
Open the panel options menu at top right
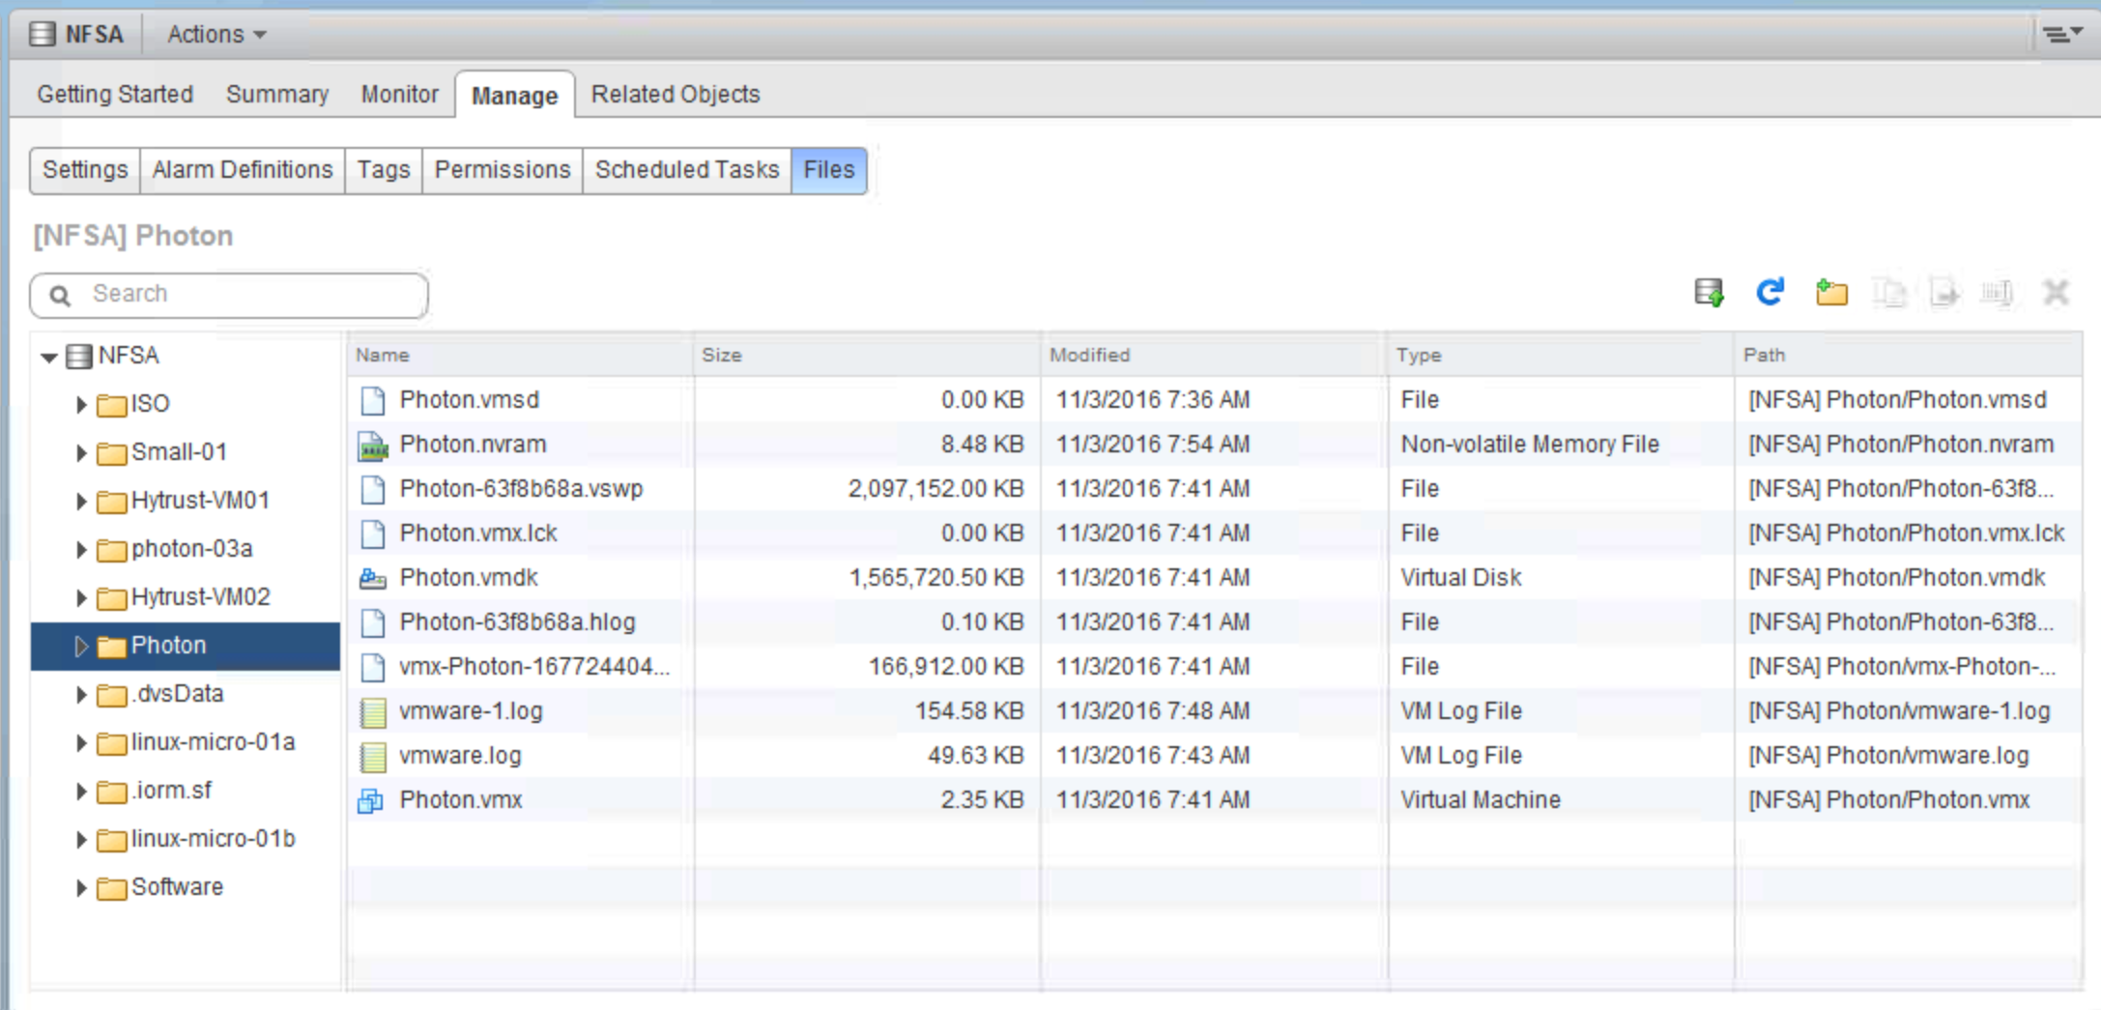[x=2060, y=35]
